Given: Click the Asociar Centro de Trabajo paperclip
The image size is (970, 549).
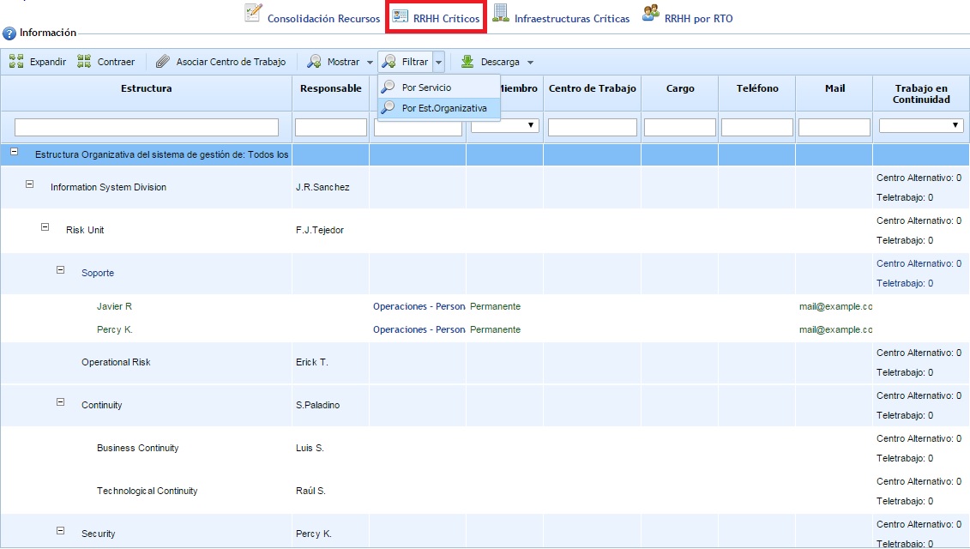Looking at the screenshot, I should pyautogui.click(x=163, y=62).
